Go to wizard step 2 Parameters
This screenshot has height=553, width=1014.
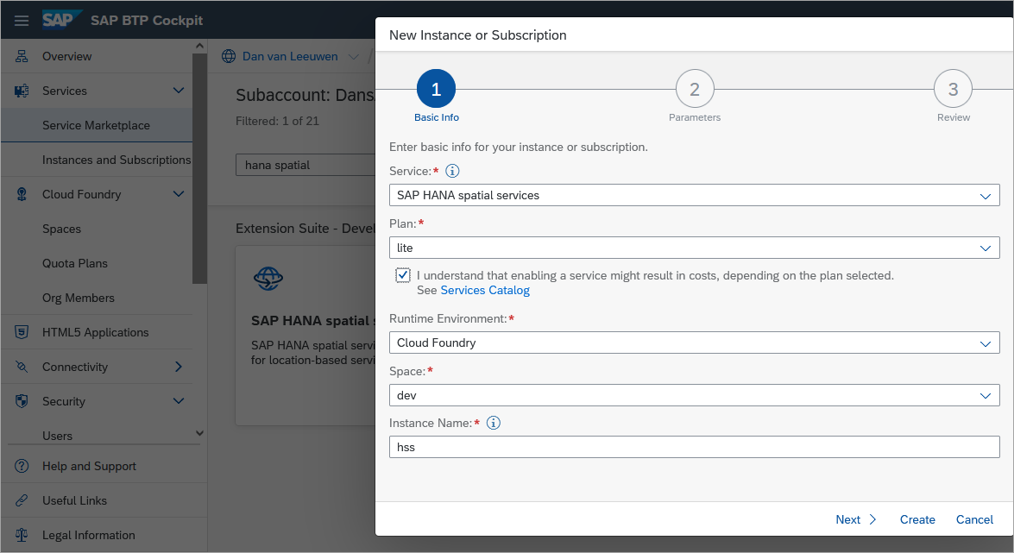(695, 89)
